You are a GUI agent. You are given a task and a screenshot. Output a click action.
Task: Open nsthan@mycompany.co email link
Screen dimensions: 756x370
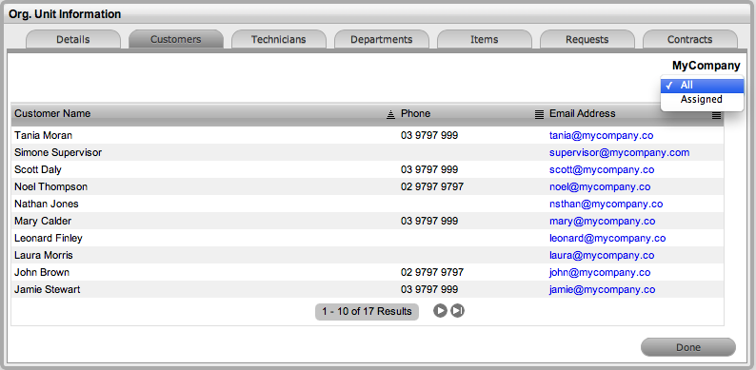[x=607, y=204]
